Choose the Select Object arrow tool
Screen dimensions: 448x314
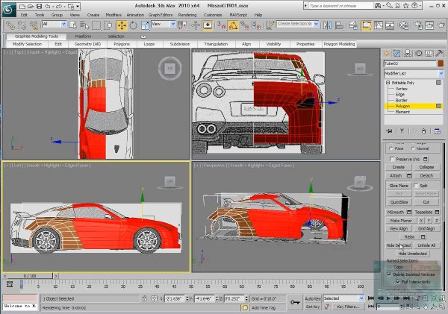point(73,25)
